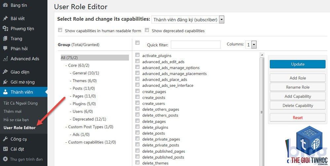Viewport: 330px width, 166px height.
Task: Go to Tất Cả Người Dùng submenu
Action: [20, 103]
